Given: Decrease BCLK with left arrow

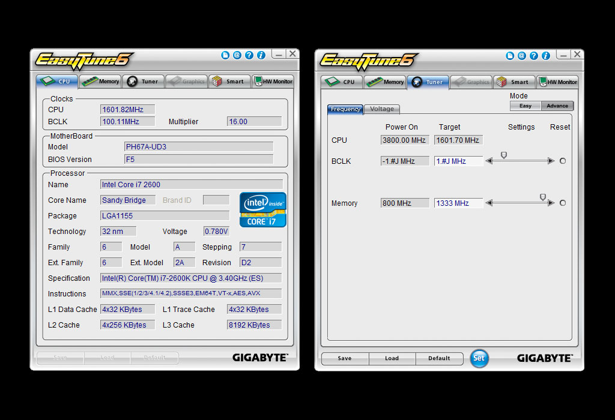Looking at the screenshot, I should tap(489, 161).
